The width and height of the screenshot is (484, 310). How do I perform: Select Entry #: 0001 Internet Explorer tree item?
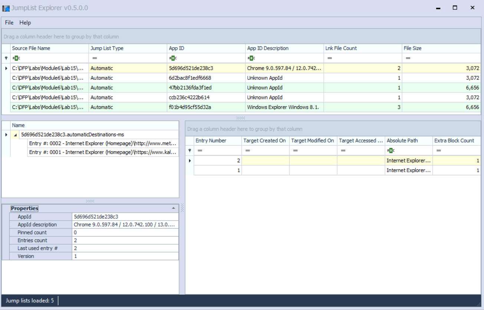[103, 152]
